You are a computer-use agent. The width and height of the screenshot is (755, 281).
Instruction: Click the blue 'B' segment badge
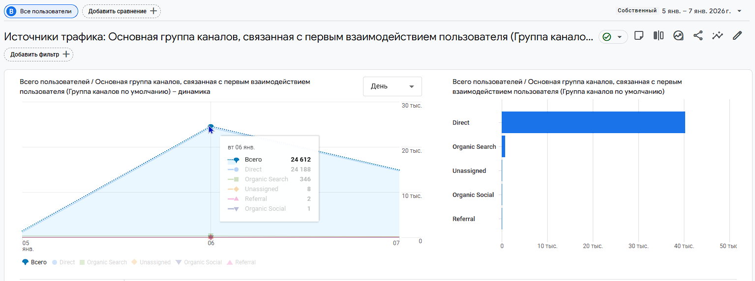click(12, 11)
